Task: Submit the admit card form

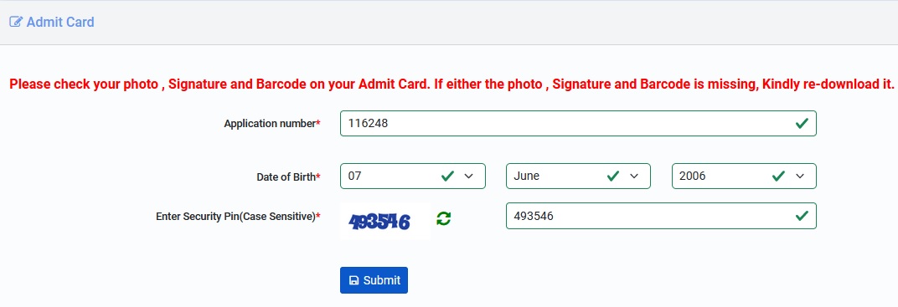Action: tap(374, 280)
